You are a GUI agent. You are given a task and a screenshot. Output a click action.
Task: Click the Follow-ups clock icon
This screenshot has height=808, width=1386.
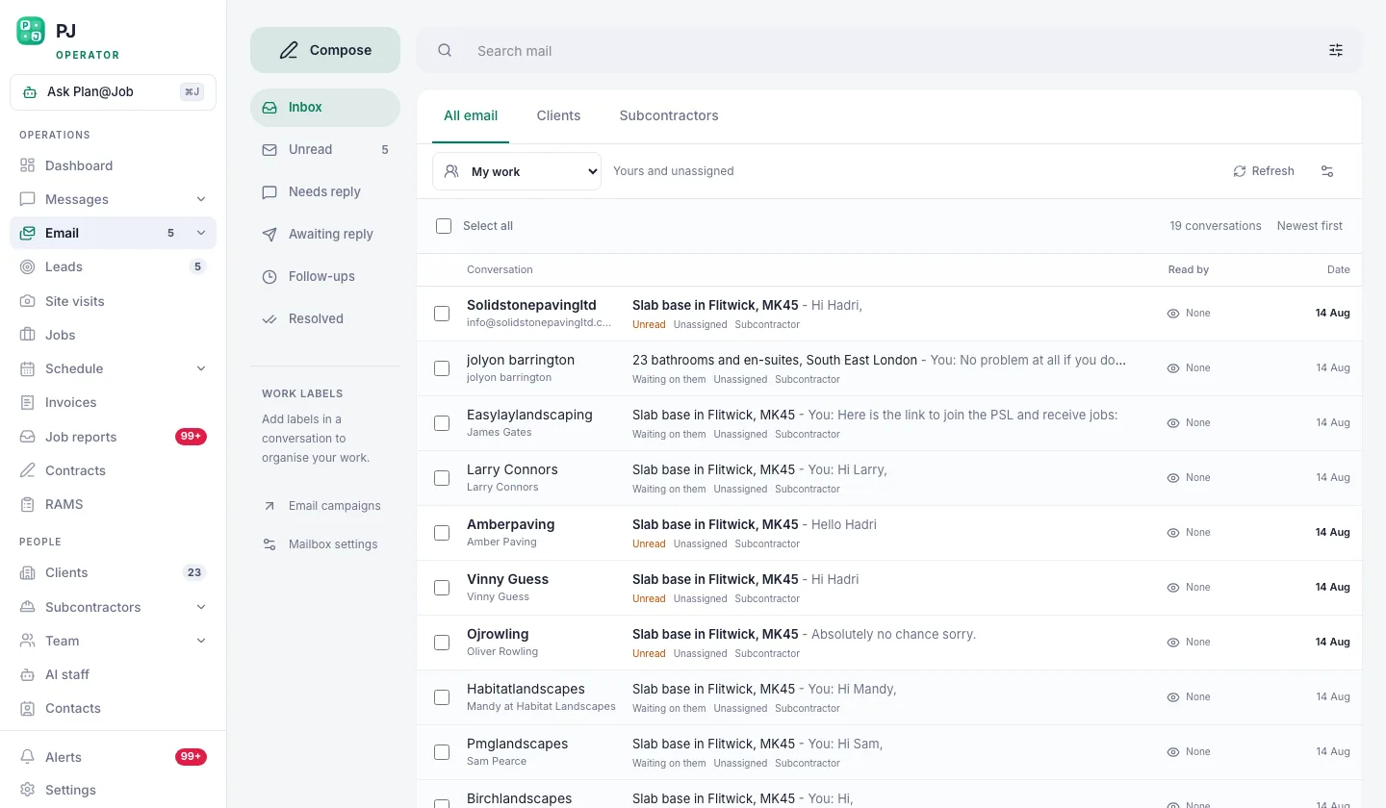click(x=269, y=276)
